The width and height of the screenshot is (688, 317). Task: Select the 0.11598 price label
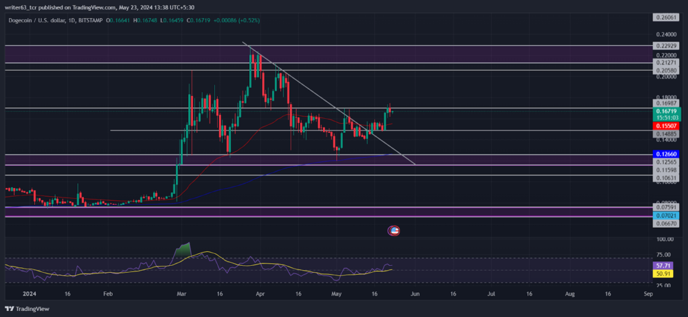666,170
